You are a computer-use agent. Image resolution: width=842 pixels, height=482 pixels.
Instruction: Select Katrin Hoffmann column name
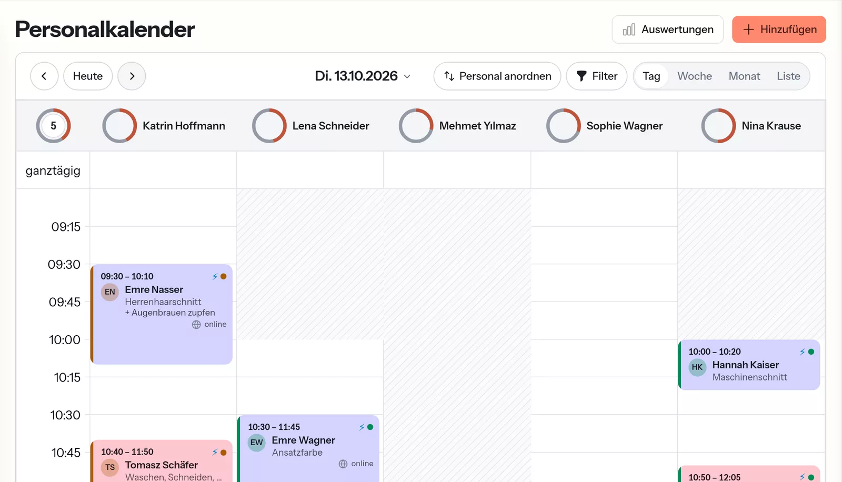tap(184, 126)
